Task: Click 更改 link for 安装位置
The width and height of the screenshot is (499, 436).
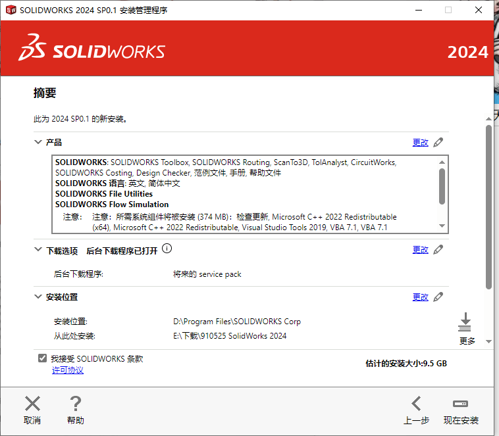Action: [421, 297]
